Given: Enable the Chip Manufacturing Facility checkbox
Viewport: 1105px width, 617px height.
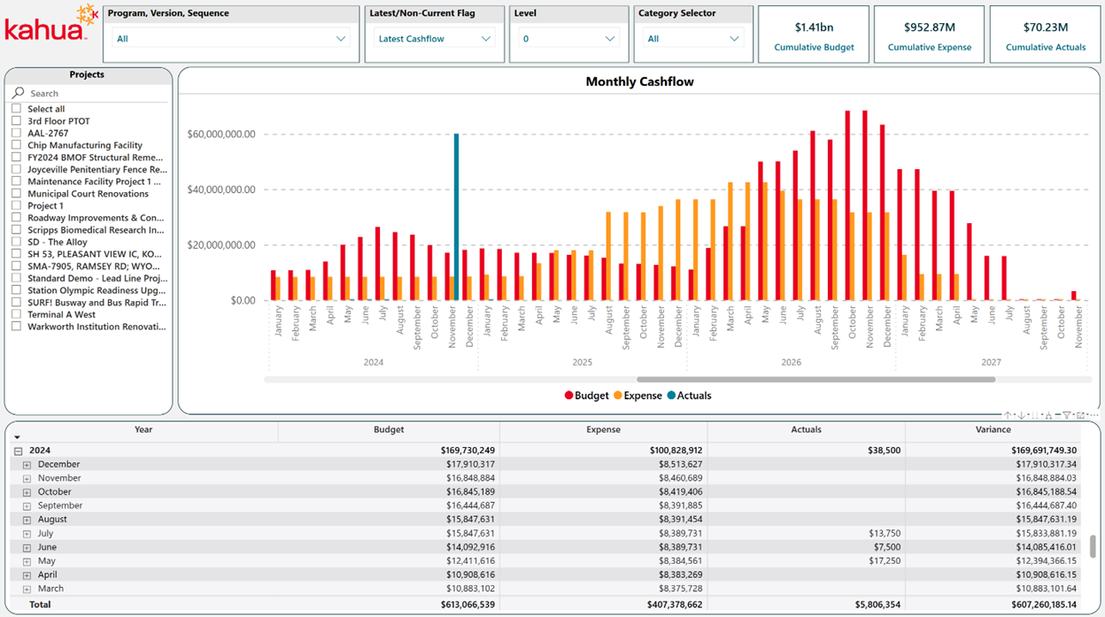Looking at the screenshot, I should click(x=16, y=145).
